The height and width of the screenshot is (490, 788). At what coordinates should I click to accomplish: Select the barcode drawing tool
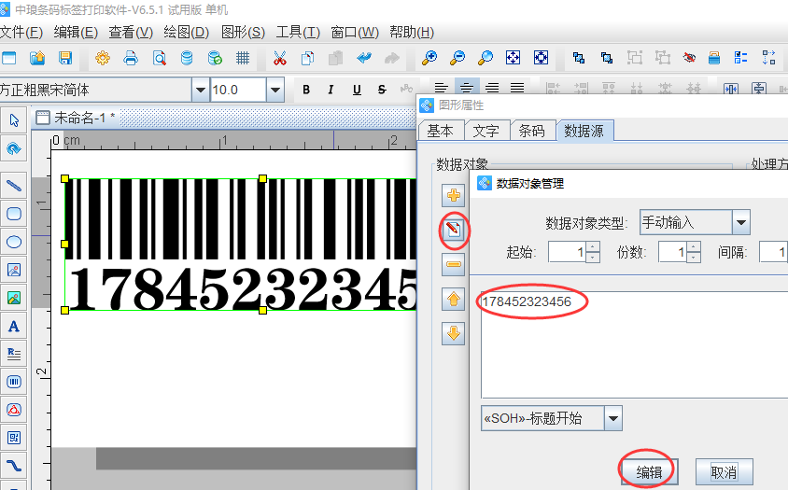pyautogui.click(x=14, y=382)
